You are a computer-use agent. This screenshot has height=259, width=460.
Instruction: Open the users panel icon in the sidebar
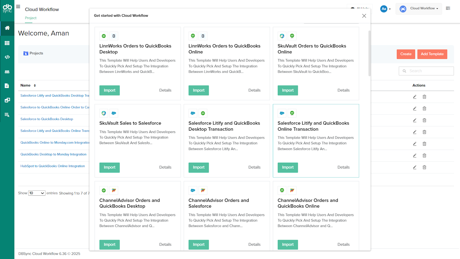tap(7, 71)
